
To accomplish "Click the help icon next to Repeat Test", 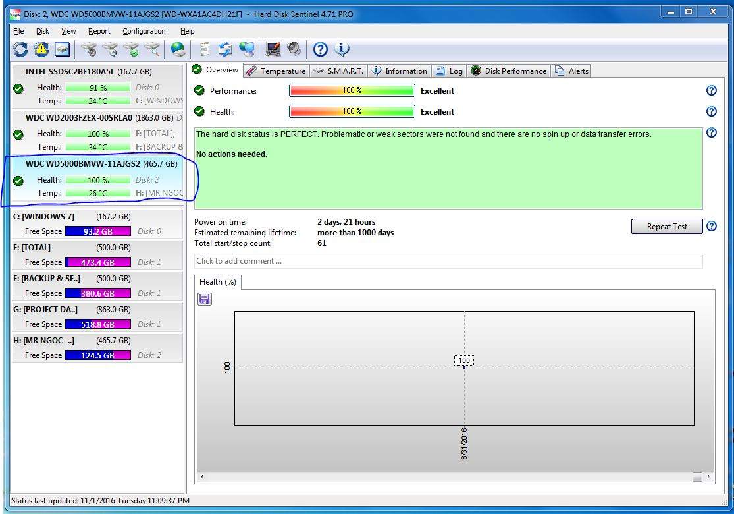I will tap(711, 226).
